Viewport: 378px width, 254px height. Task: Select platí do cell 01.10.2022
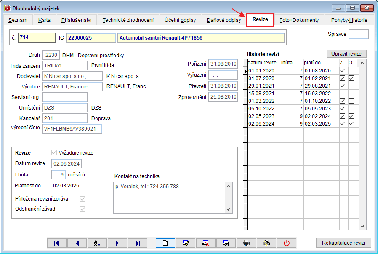(x=321, y=101)
